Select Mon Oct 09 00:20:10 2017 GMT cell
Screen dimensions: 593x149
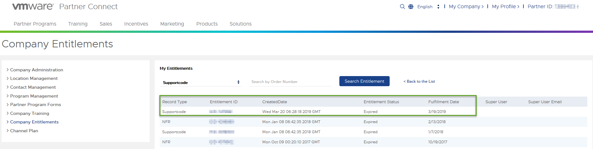pyautogui.click(x=291, y=142)
